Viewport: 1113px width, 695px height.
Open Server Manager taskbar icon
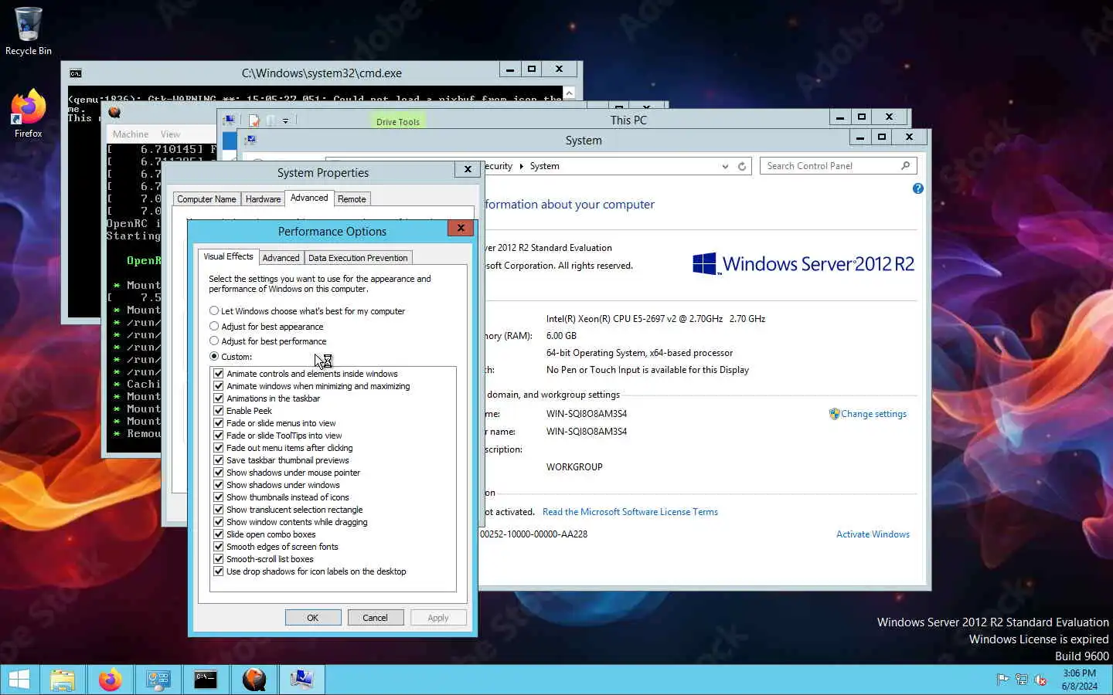158,680
